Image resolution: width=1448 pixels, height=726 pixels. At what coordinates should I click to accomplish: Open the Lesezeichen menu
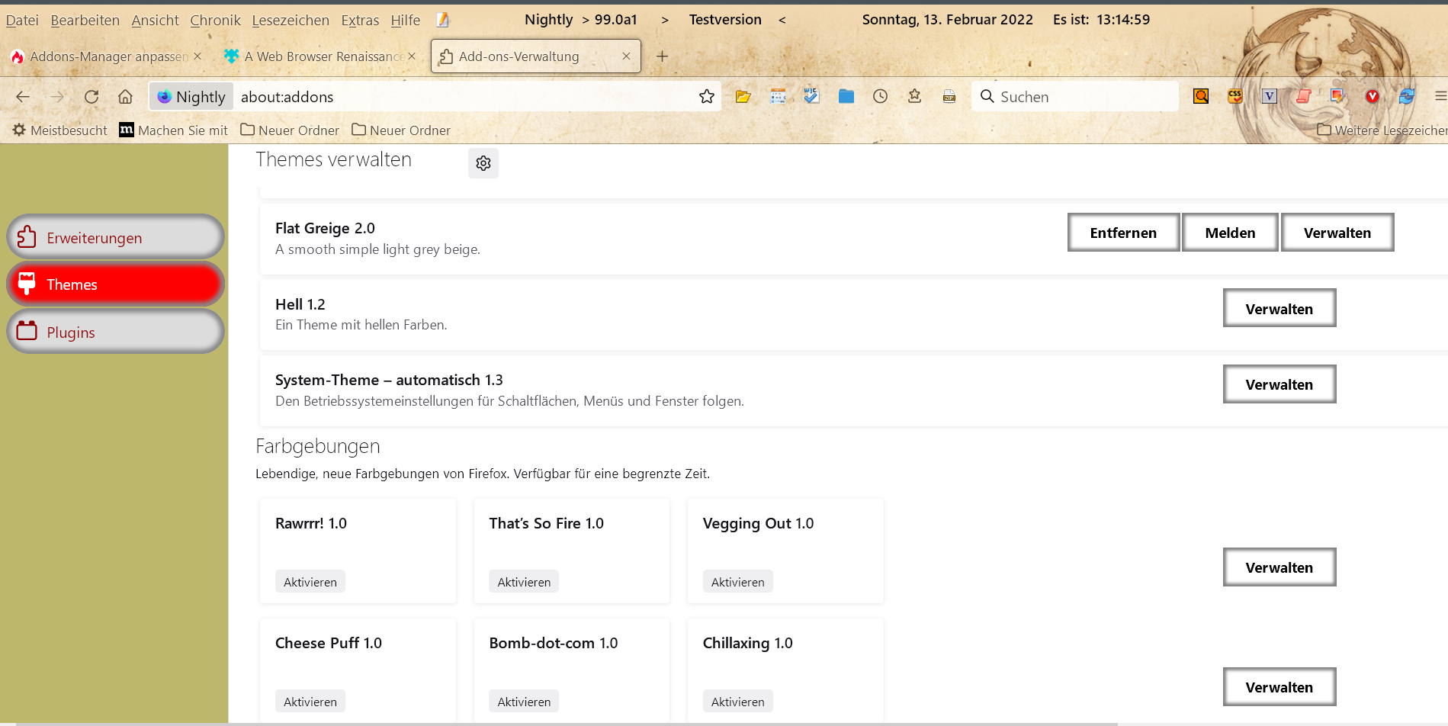click(x=291, y=20)
